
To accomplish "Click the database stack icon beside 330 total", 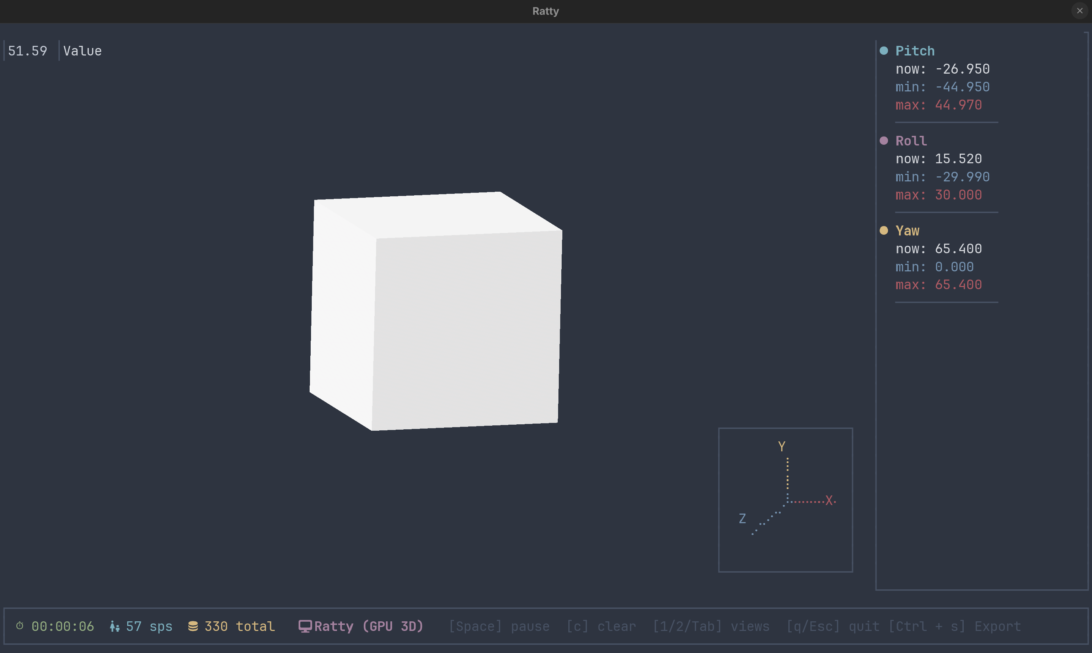I will (193, 626).
